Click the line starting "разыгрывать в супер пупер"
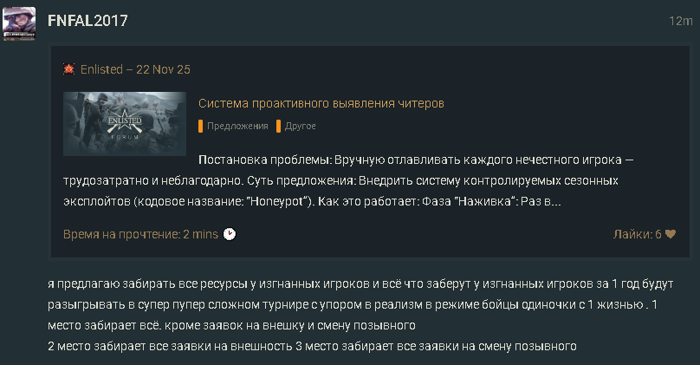Viewport: 700px width, 365px height. click(x=350, y=305)
